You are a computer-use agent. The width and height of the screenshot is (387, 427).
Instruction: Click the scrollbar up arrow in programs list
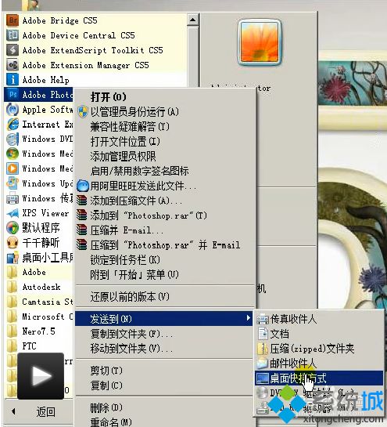pos(192,20)
